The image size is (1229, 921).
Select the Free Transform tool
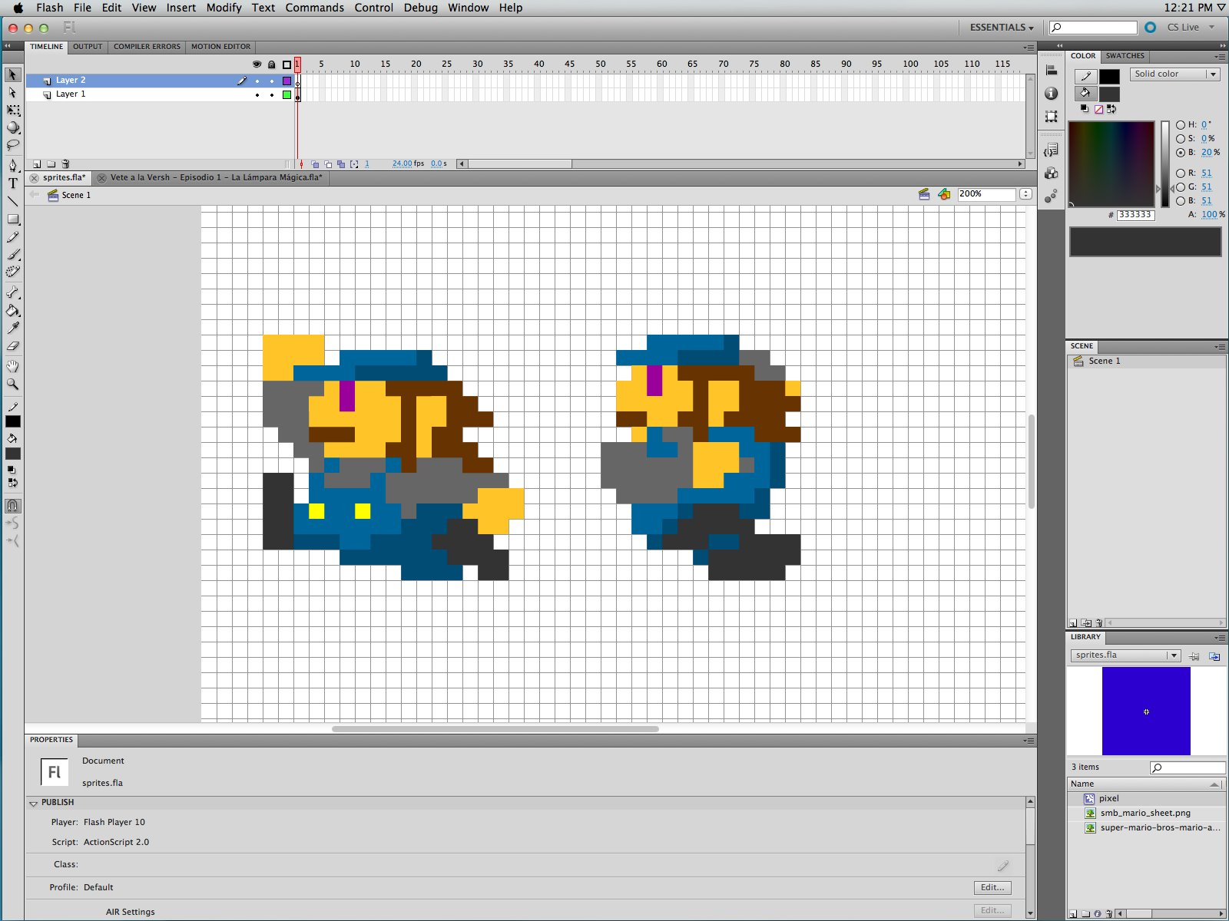tap(13, 111)
